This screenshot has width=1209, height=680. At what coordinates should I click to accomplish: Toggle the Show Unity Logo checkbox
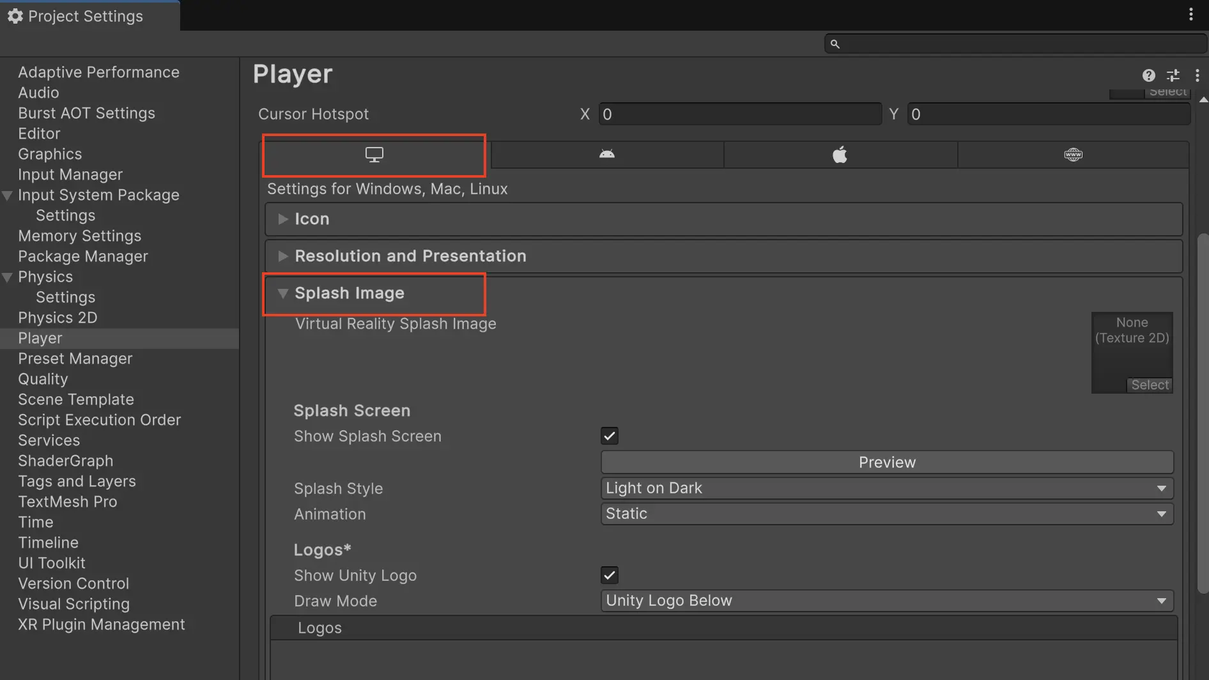pos(610,575)
